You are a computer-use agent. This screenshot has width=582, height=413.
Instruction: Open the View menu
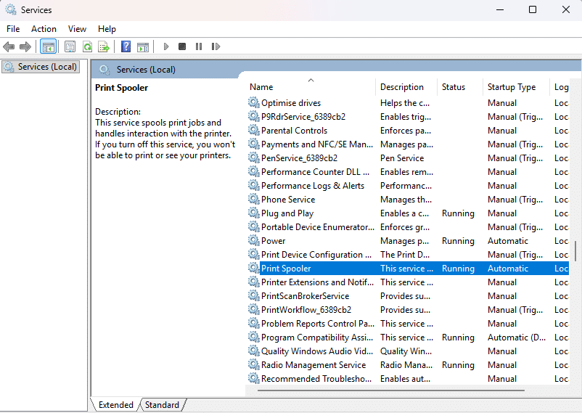pos(77,29)
